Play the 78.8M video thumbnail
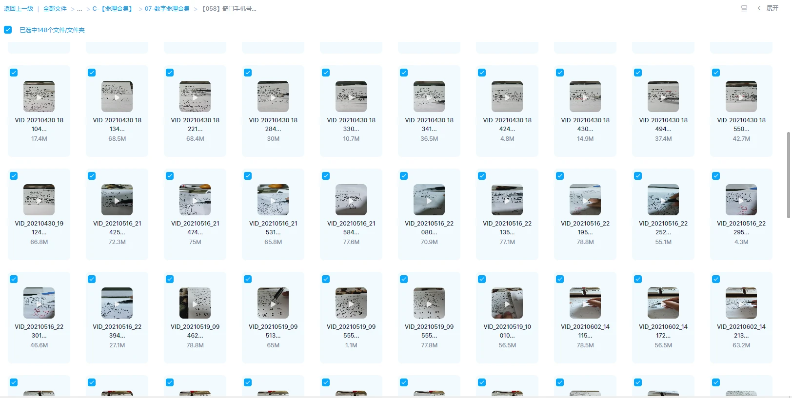 pyautogui.click(x=585, y=200)
